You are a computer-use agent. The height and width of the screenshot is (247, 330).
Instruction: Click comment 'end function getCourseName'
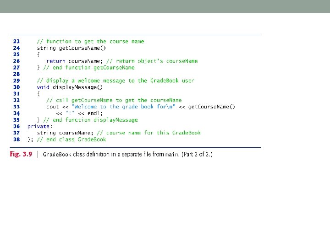coord(89,68)
